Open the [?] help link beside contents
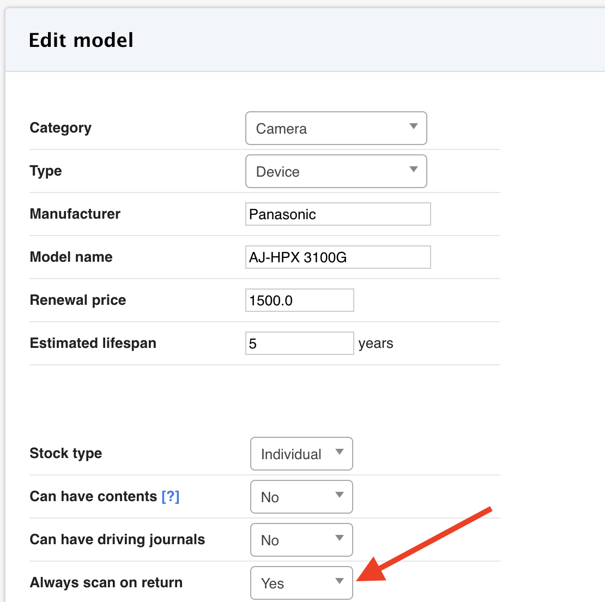This screenshot has height=602, width=605. (171, 496)
